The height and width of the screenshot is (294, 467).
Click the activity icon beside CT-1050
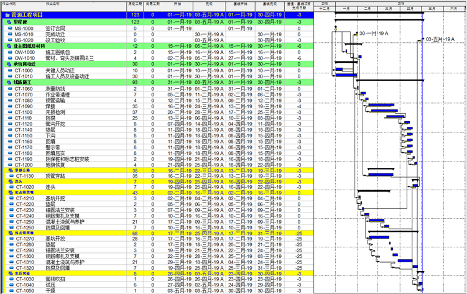[11, 290]
